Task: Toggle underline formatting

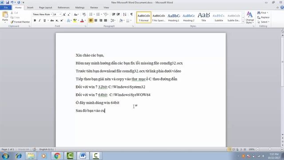Action: coord(44,20)
